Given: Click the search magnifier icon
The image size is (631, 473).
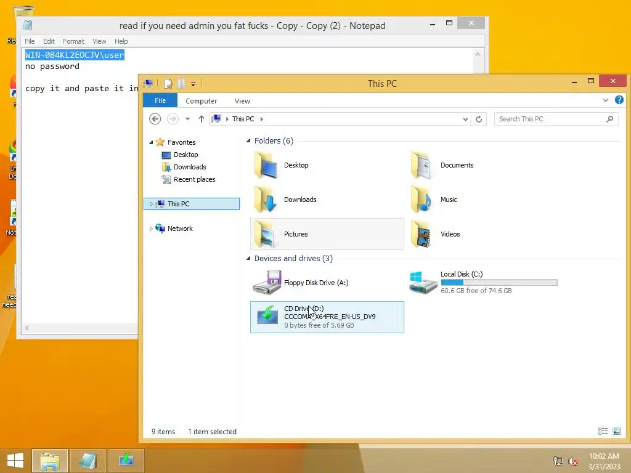Looking at the screenshot, I should pos(609,119).
